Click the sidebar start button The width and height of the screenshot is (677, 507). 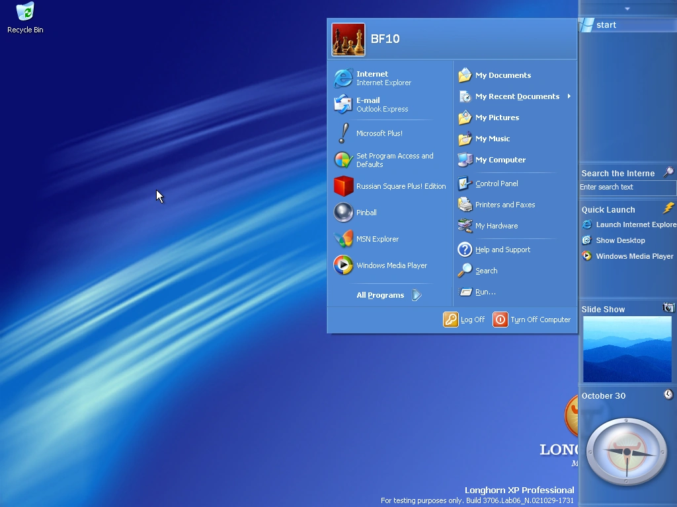pos(627,25)
